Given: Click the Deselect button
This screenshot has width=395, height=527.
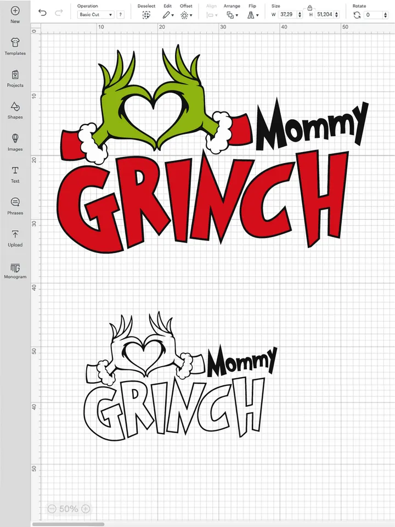Looking at the screenshot, I should (146, 15).
